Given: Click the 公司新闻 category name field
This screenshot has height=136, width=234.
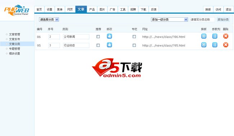Looking at the screenshot, I should 76,37.
